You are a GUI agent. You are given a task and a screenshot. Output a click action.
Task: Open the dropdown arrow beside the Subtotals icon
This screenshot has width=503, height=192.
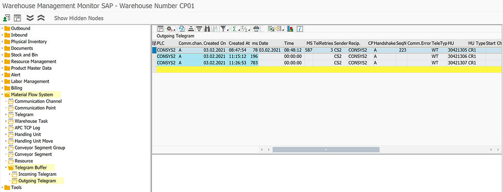pos(249,30)
